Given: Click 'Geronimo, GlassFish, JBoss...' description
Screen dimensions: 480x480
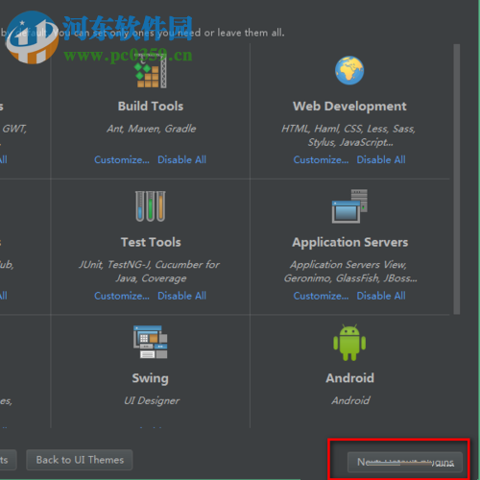Looking at the screenshot, I should 350,278.
